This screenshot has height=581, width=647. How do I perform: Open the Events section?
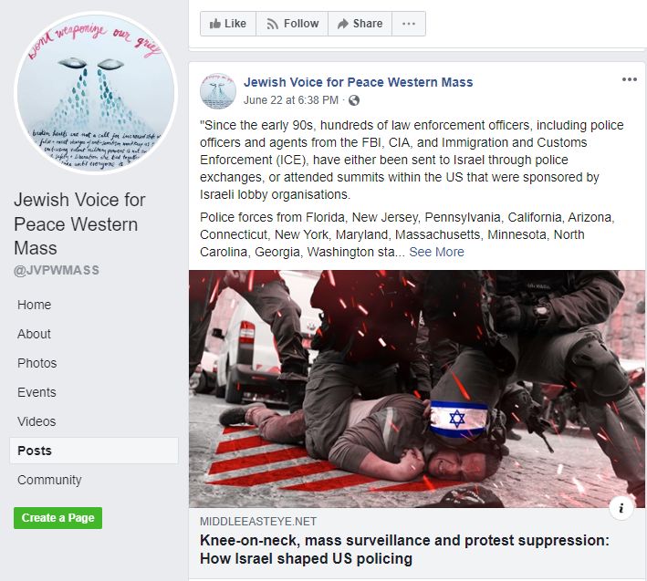click(x=37, y=392)
